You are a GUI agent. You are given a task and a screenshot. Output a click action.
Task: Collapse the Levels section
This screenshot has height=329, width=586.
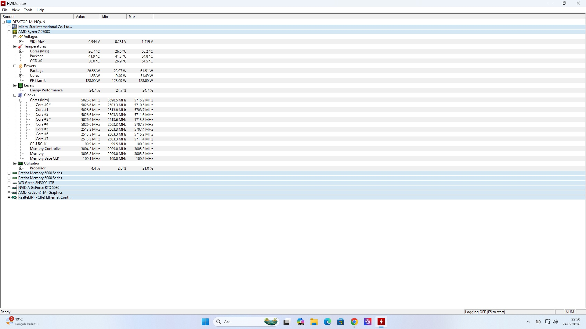click(x=15, y=85)
